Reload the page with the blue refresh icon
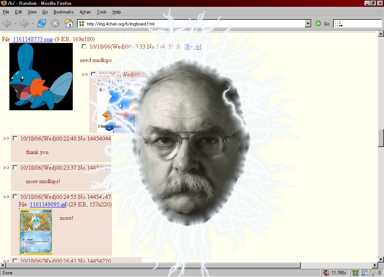The image size is (384, 277). [x=42, y=24]
